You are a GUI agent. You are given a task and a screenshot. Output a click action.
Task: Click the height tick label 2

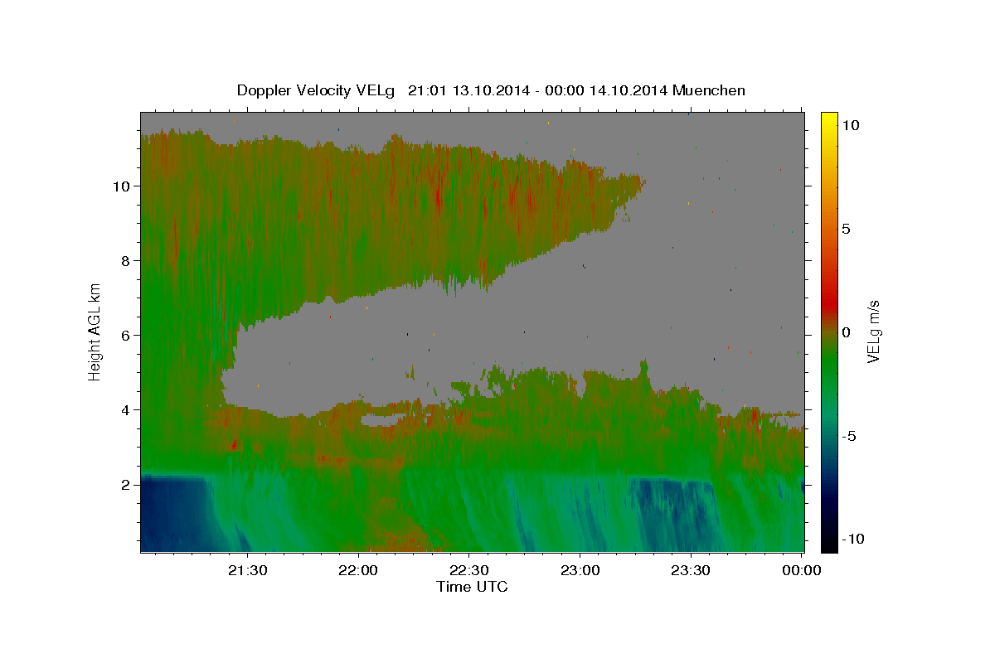[126, 484]
